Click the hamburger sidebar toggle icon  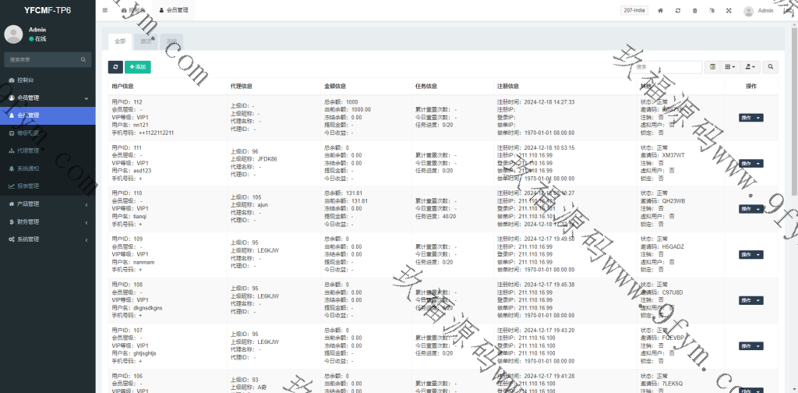point(105,11)
